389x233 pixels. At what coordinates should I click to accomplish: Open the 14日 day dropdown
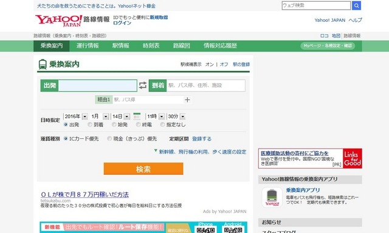(120, 116)
